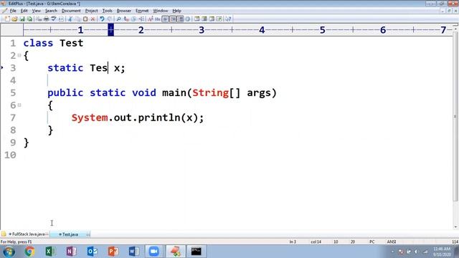
Task: Open OneNote from the taskbar
Action: pos(71,252)
